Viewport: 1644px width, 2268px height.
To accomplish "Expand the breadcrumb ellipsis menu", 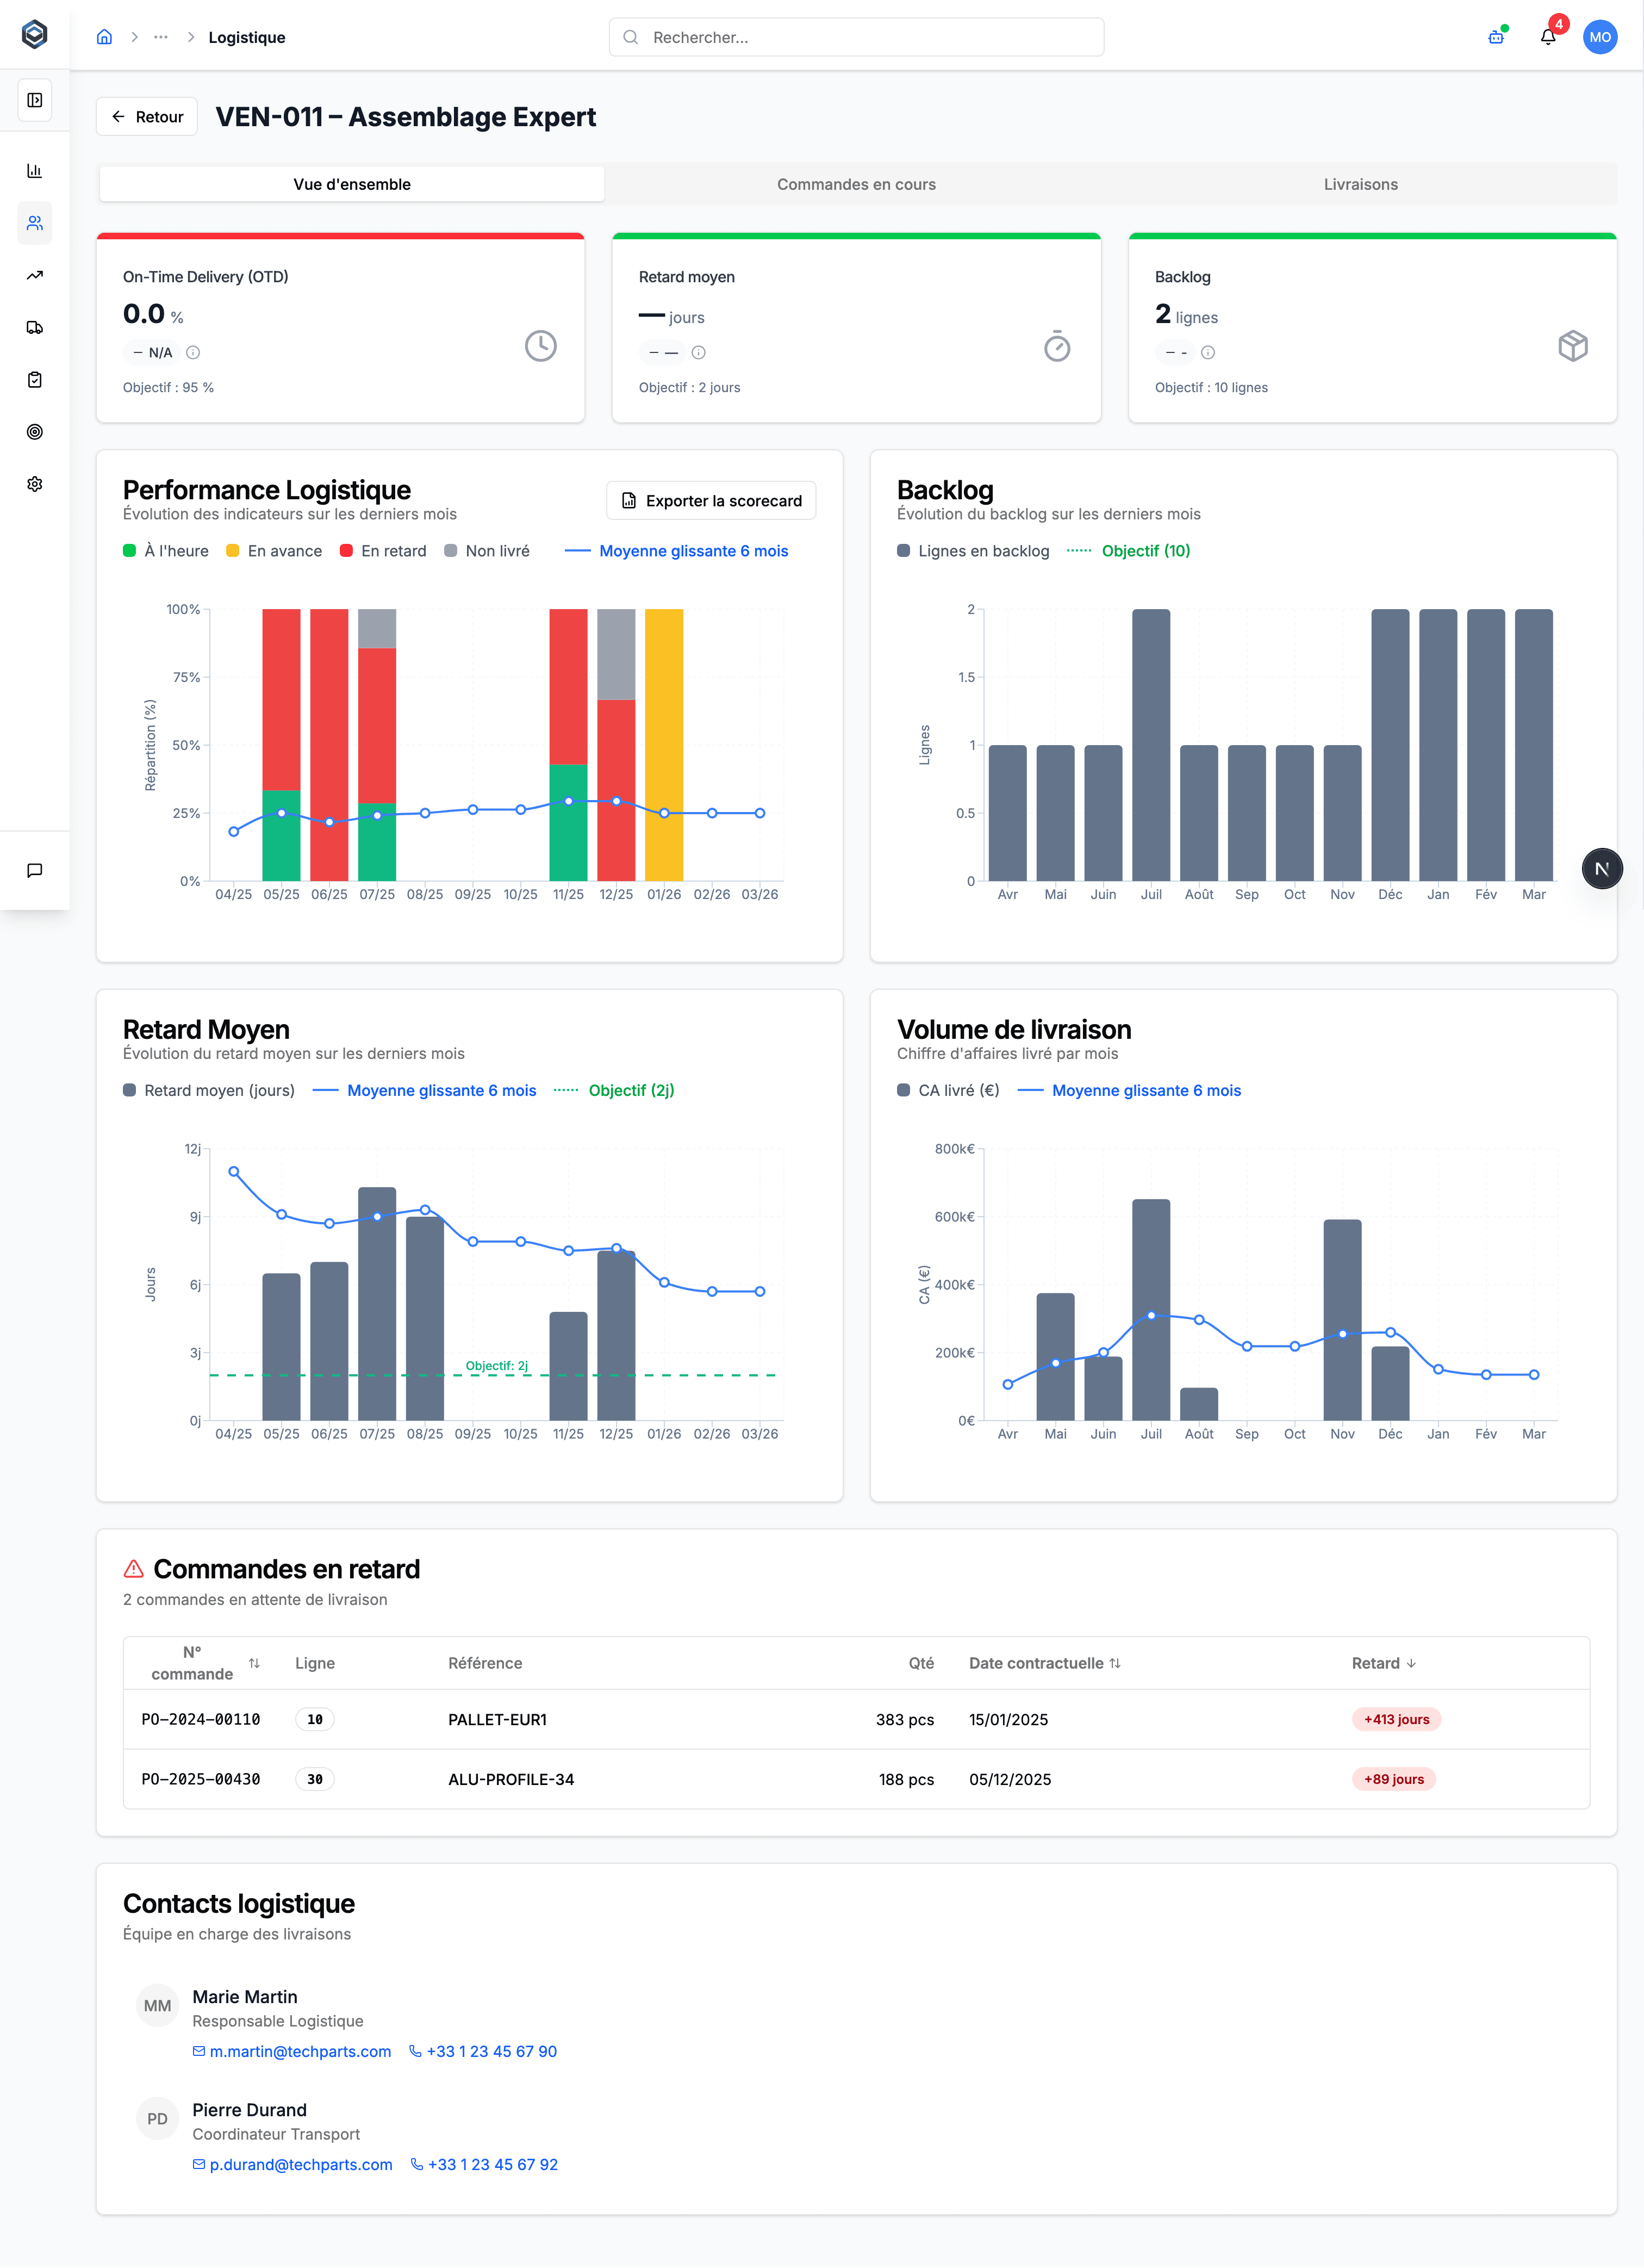I will pos(161,37).
